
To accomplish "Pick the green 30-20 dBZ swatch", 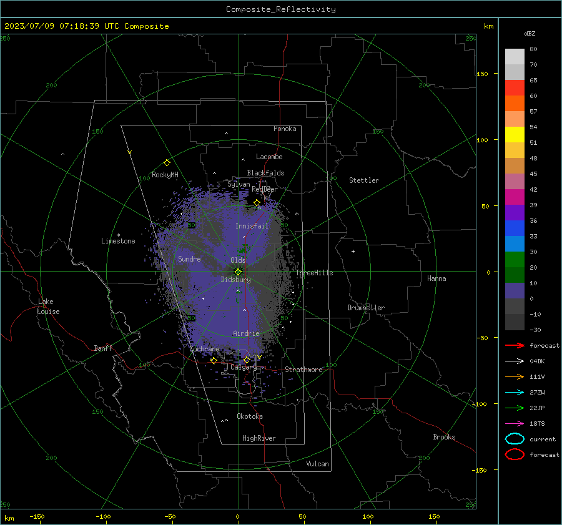I will [515, 260].
